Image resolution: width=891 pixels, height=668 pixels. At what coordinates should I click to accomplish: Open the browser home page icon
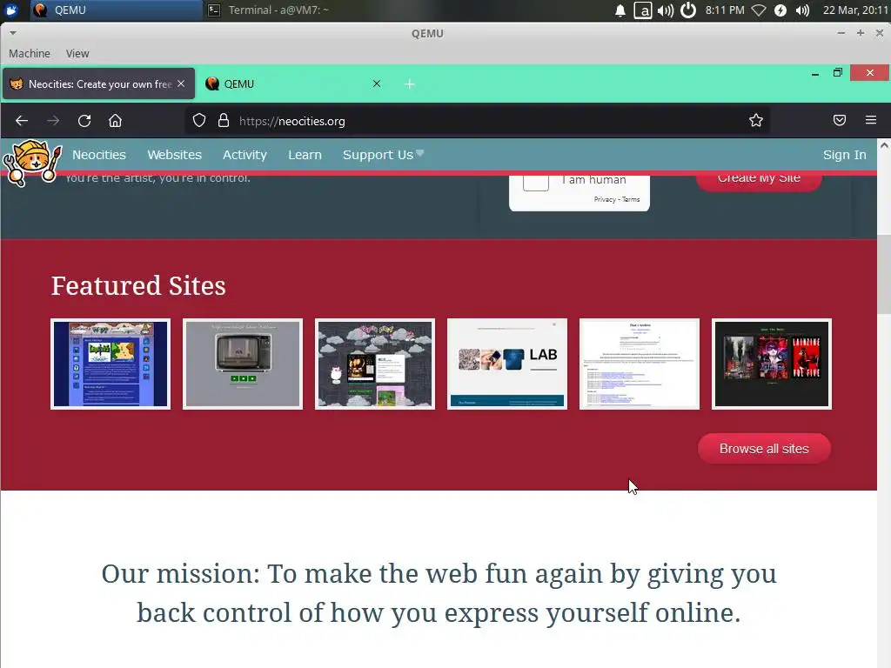[116, 121]
